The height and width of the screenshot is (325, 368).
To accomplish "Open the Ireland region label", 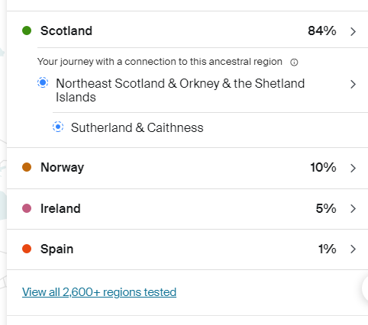I will [60, 208].
